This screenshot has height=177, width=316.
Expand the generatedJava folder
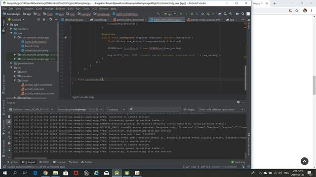[11, 63]
